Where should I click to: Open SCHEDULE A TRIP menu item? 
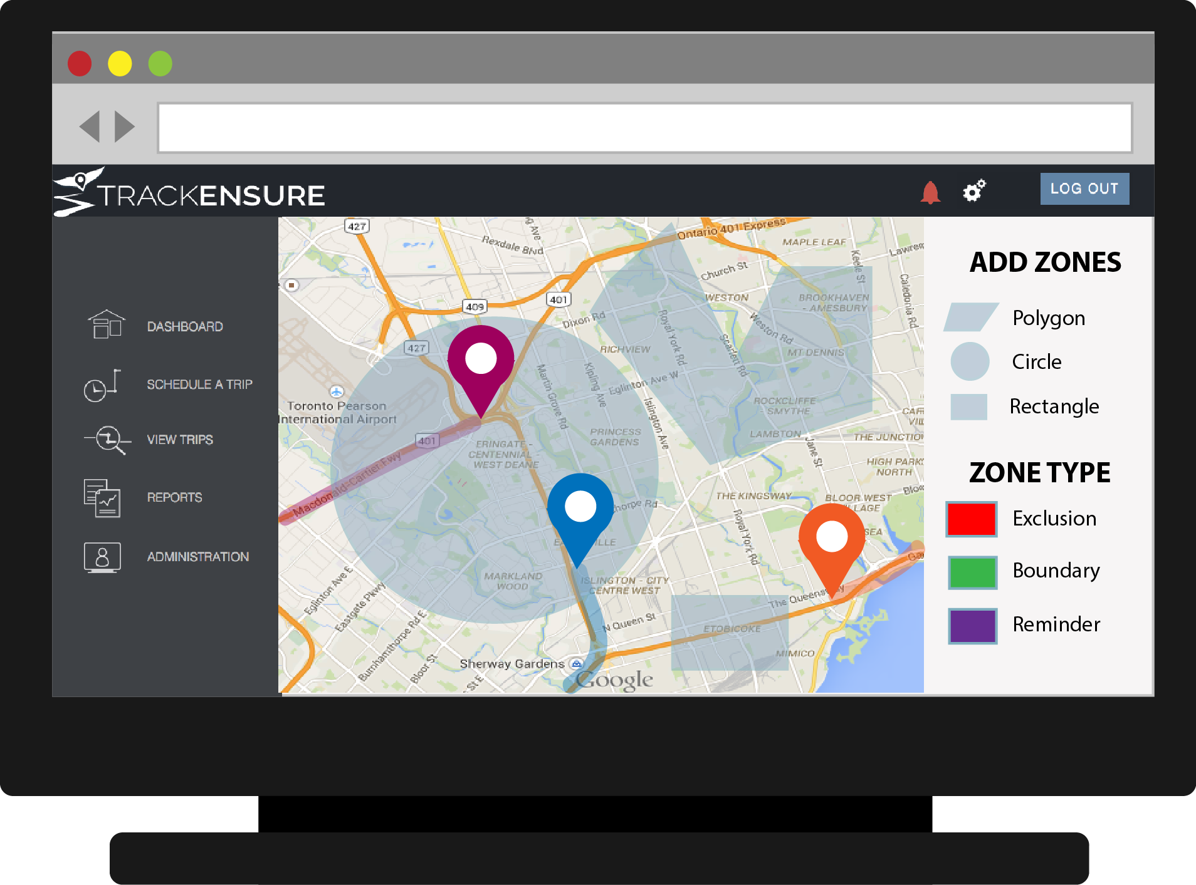(199, 384)
